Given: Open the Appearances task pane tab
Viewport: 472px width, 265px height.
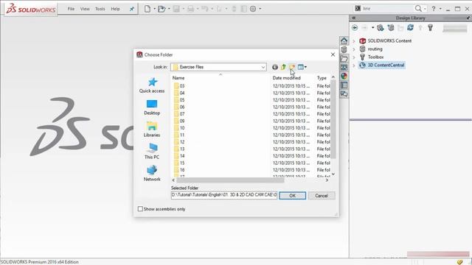Looking at the screenshot, I should click(344, 76).
